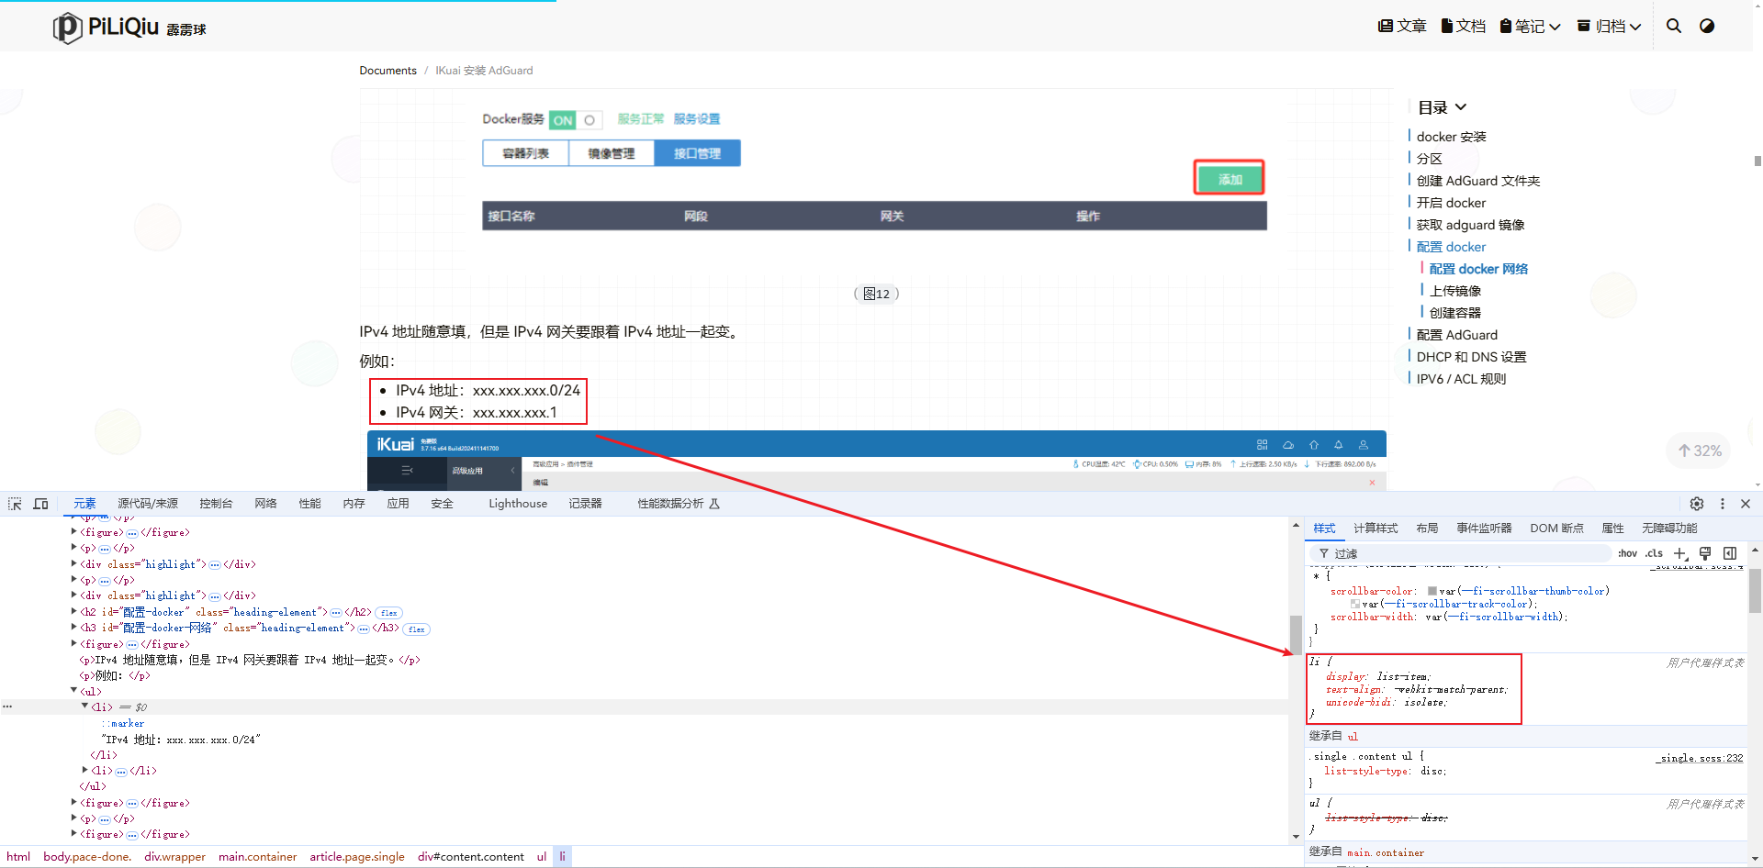Toggle the site dark/light theme switch
The width and height of the screenshot is (1763, 868).
coord(1707,26)
